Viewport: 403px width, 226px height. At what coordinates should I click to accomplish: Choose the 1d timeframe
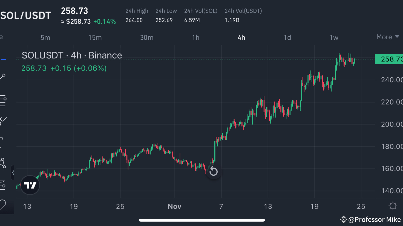point(287,37)
